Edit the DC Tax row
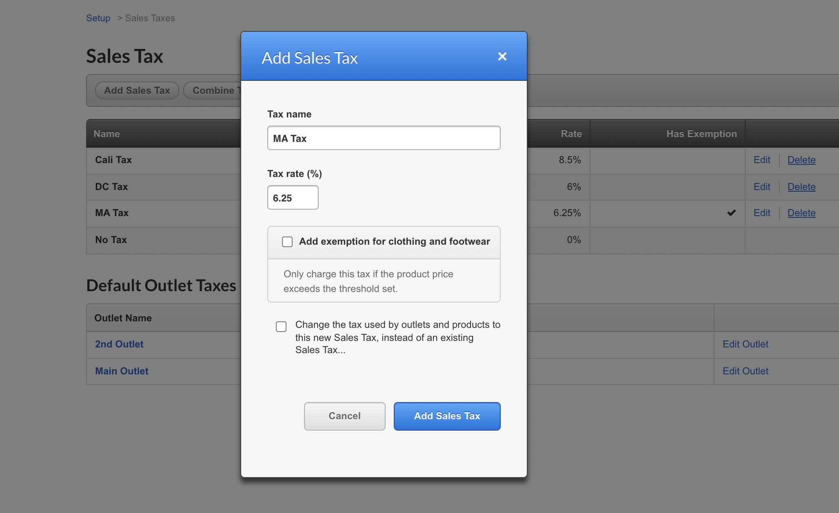839x513 pixels. [761, 187]
